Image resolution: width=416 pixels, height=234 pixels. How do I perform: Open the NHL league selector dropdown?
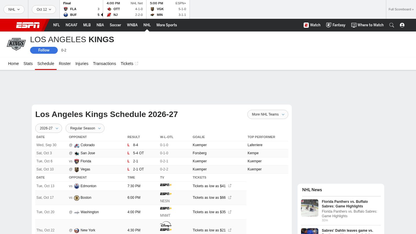point(14,10)
